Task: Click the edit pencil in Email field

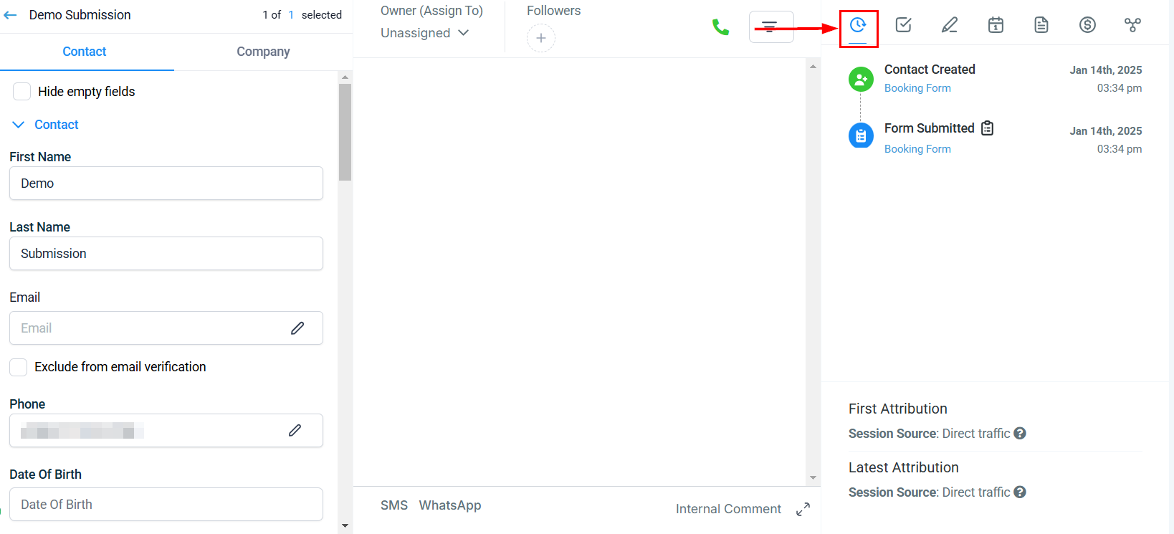Action: [297, 328]
